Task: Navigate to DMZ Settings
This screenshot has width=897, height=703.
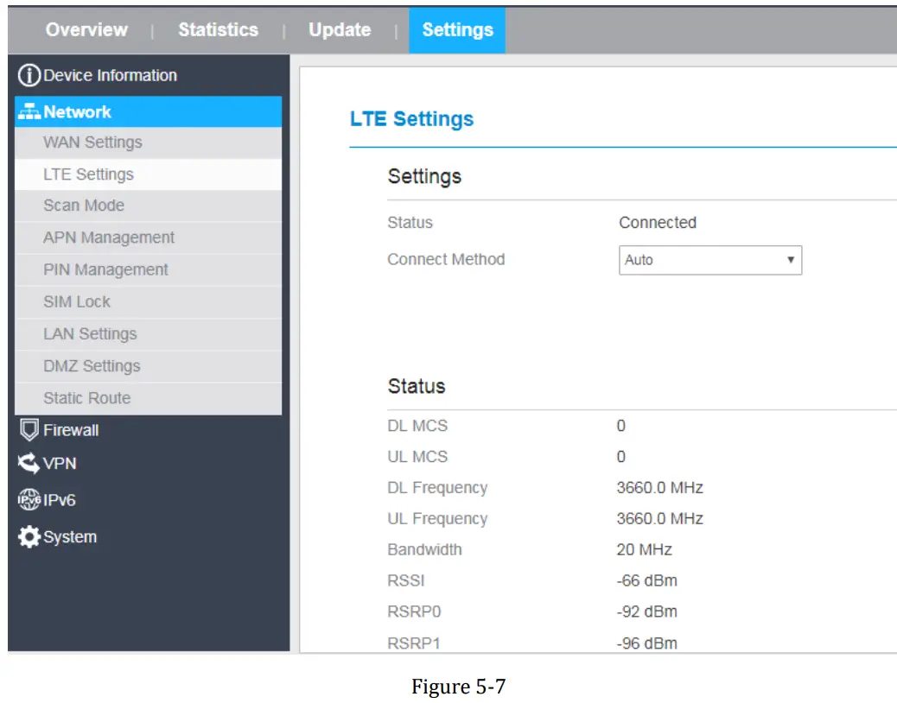Action: 148,366
